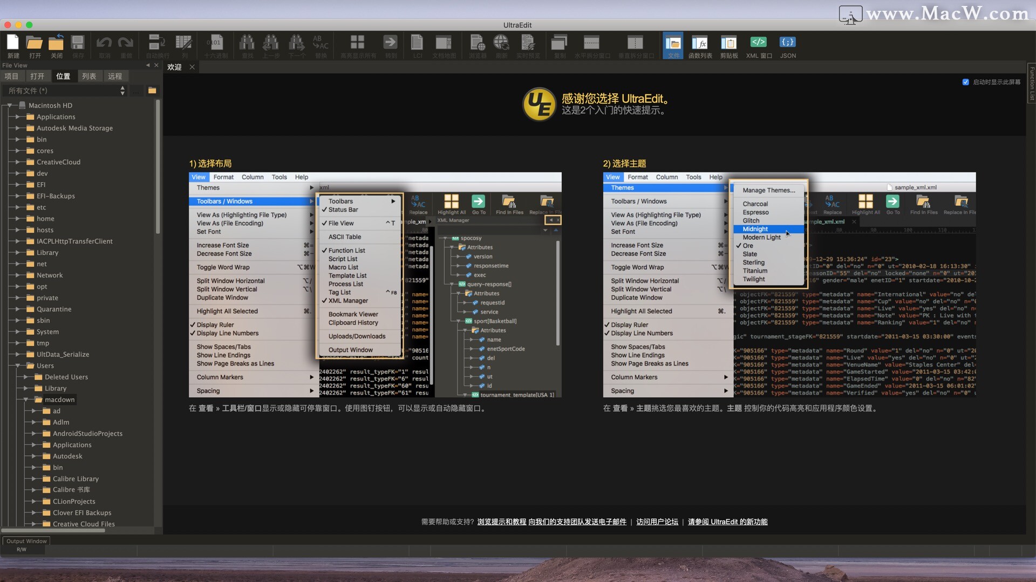This screenshot has height=582, width=1036.
Task: Collapse the macdown folder in File View
Action: click(x=25, y=399)
